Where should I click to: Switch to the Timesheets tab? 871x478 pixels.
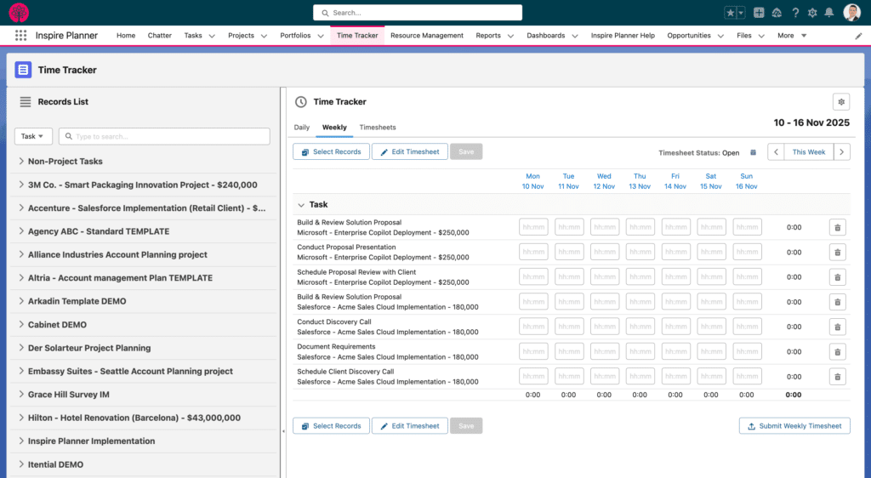click(378, 127)
